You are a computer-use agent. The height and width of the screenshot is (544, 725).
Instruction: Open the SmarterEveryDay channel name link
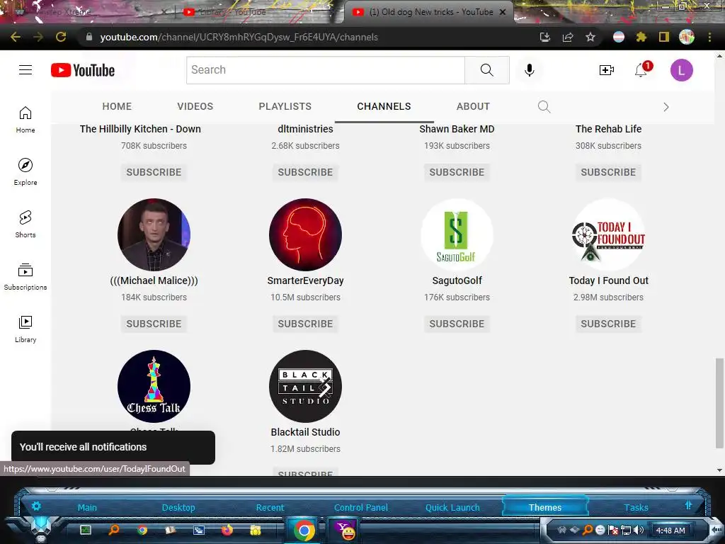click(x=305, y=280)
